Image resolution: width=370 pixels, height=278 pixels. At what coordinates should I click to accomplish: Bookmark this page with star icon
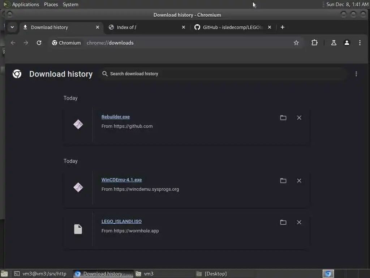(x=296, y=43)
